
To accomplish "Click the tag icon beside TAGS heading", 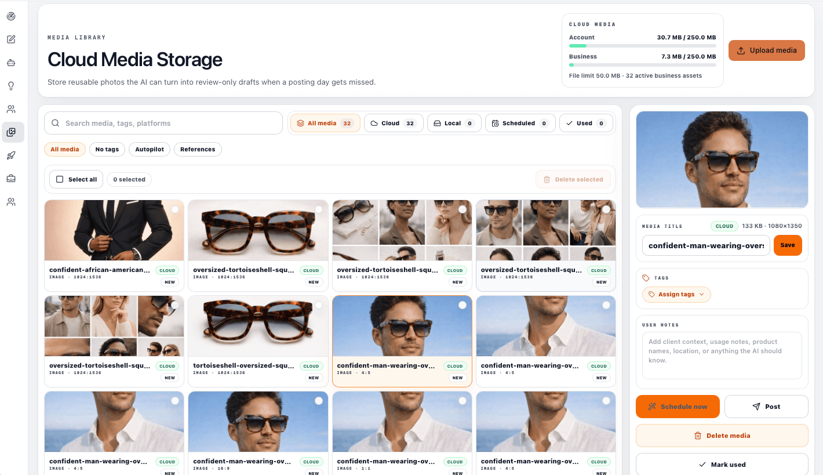I will click(646, 278).
